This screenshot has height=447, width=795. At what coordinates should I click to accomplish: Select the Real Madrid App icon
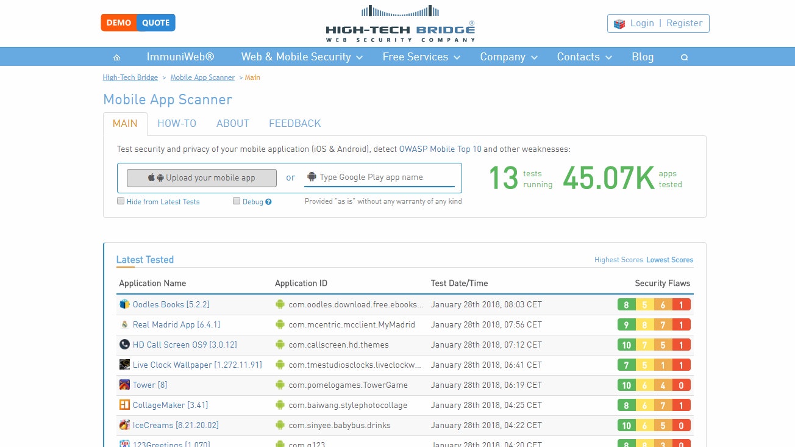(x=124, y=324)
